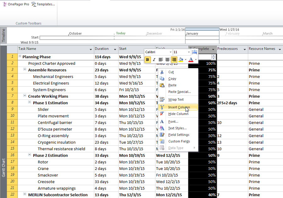Toggle Bold formatting off
Image resolution: width=283 pixels, height=198 pixels.
click(x=147, y=60)
